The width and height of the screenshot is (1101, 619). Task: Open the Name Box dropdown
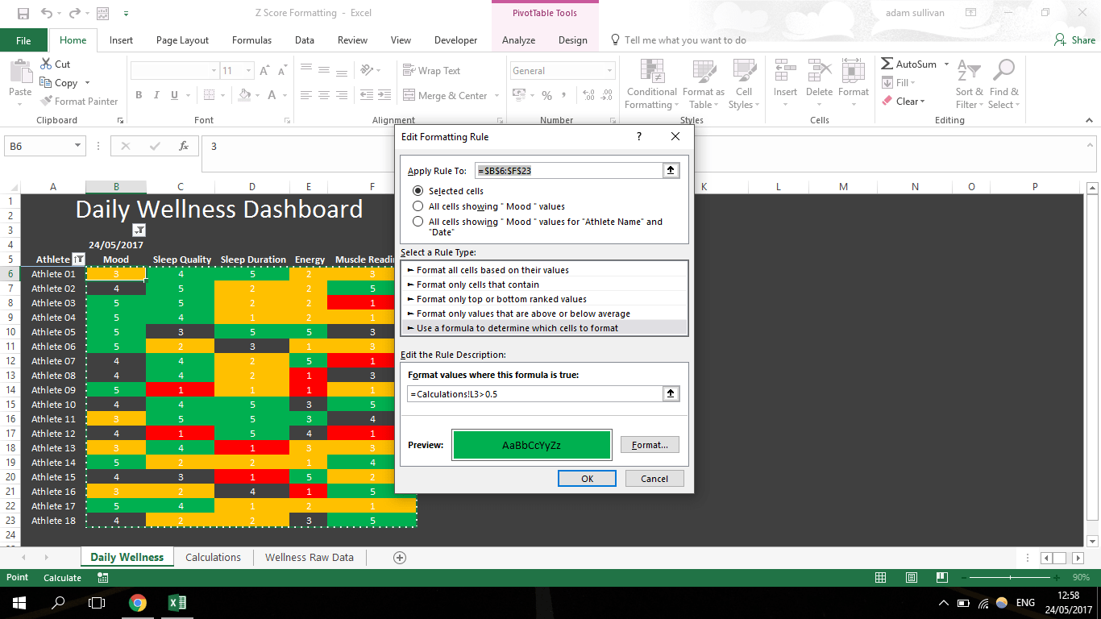pyautogui.click(x=78, y=146)
